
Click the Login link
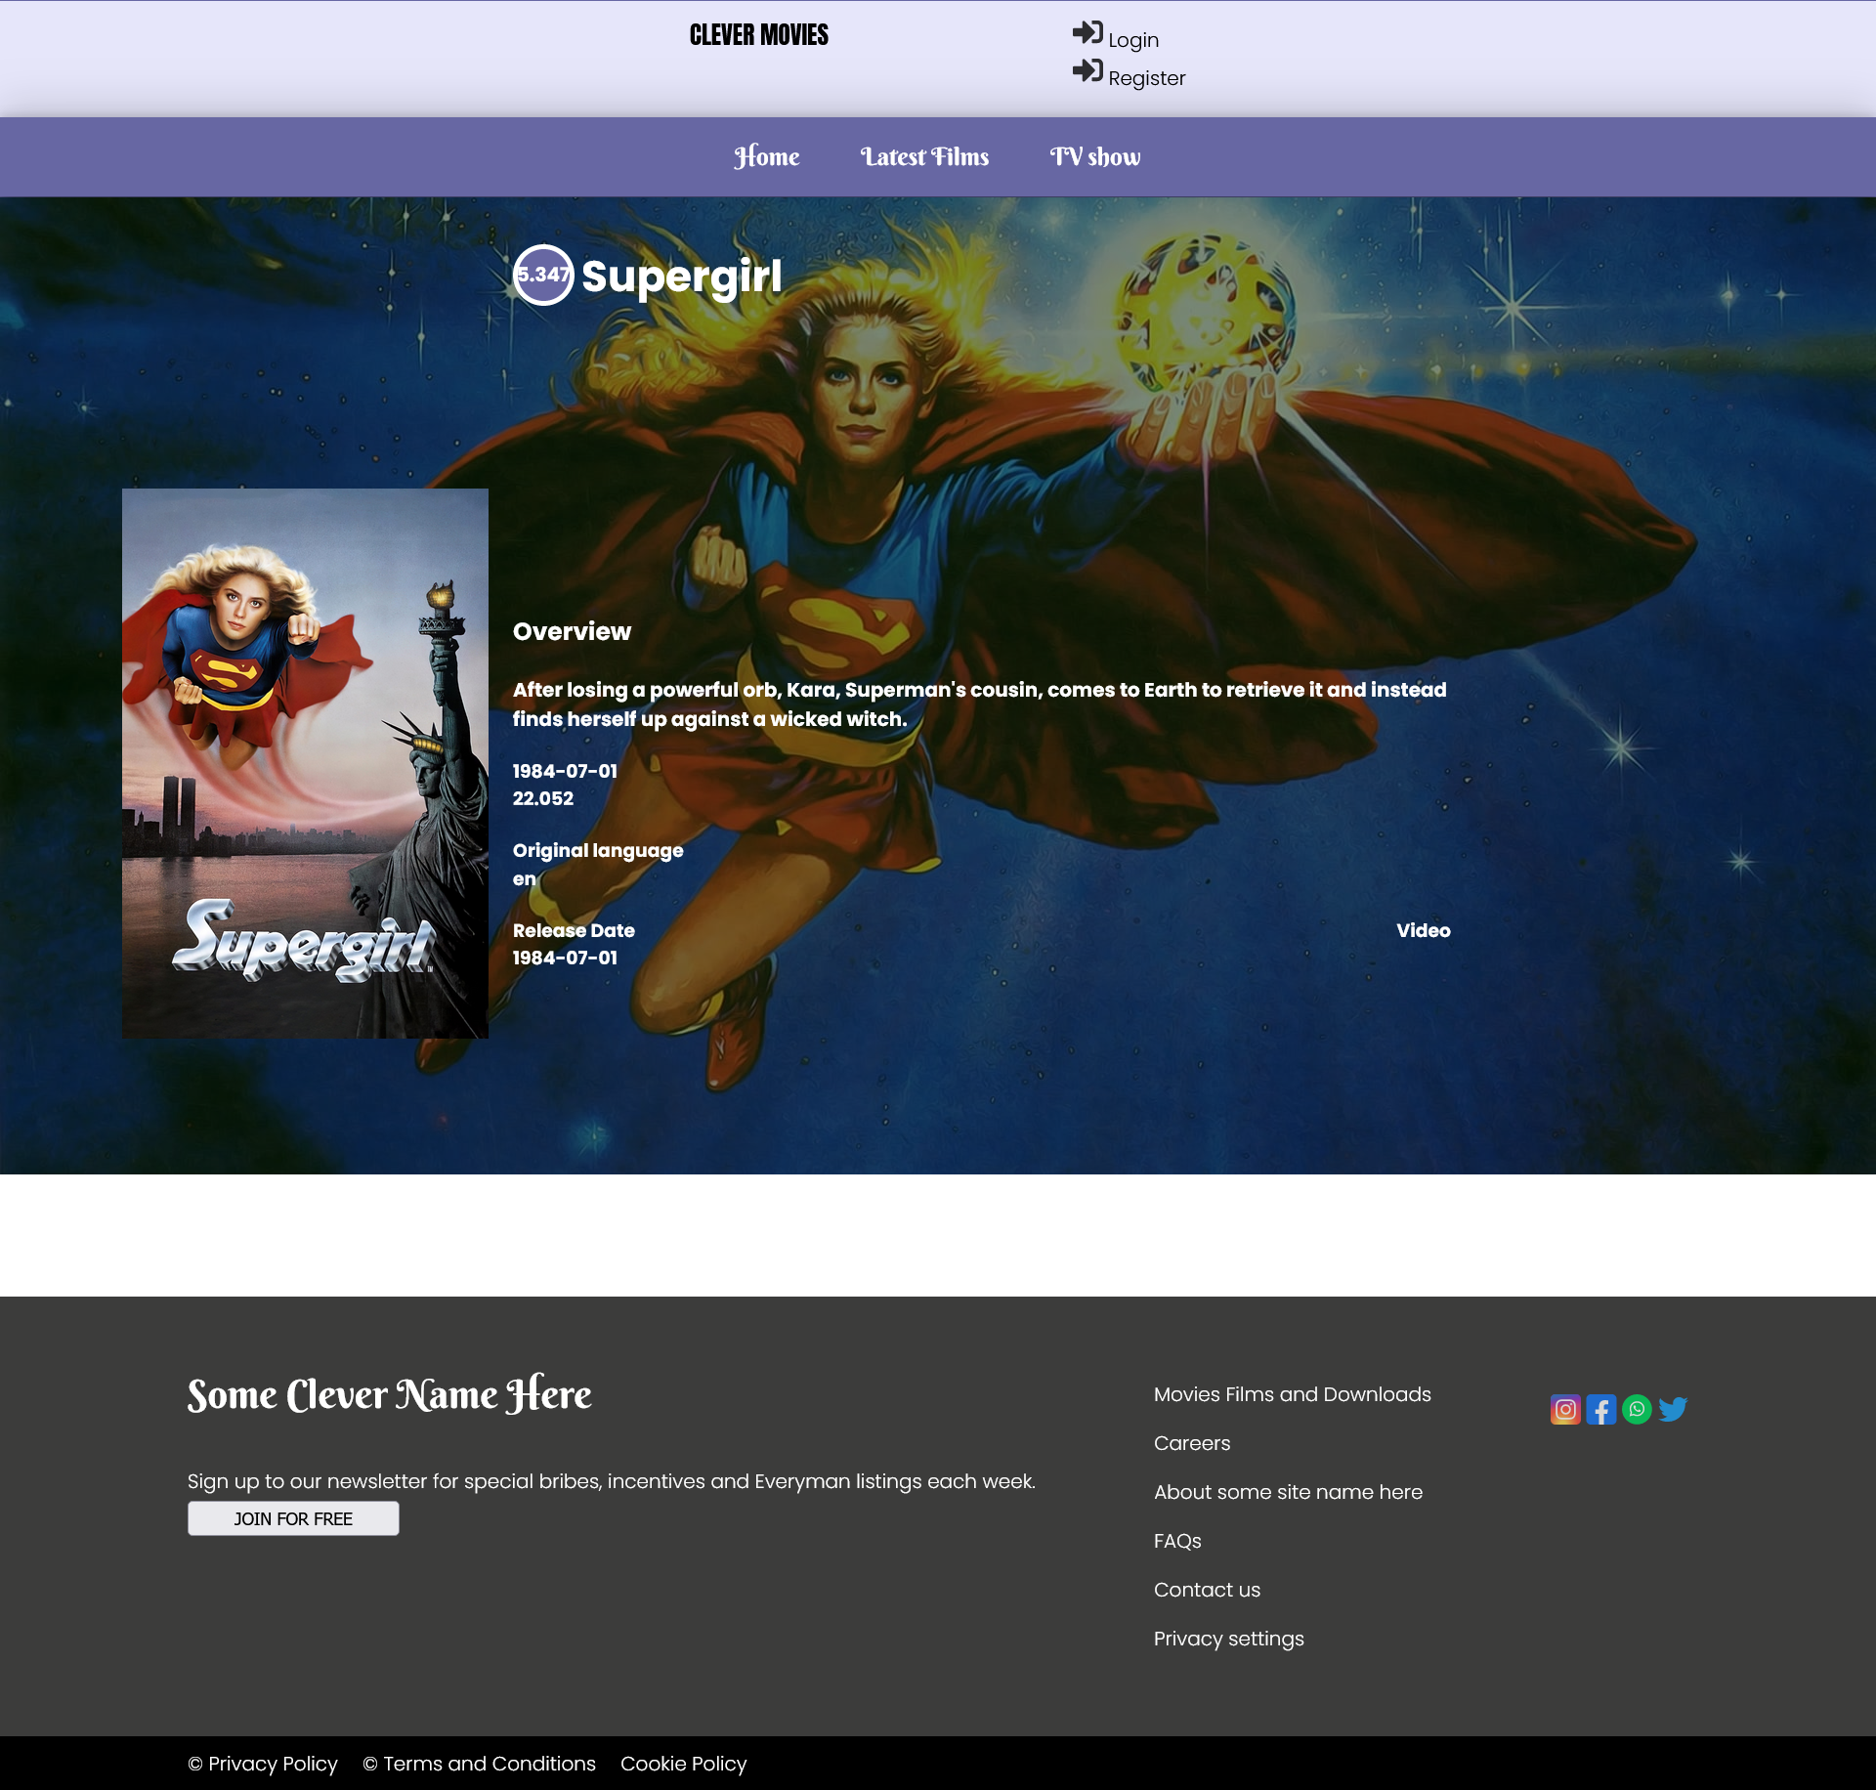1132,40
